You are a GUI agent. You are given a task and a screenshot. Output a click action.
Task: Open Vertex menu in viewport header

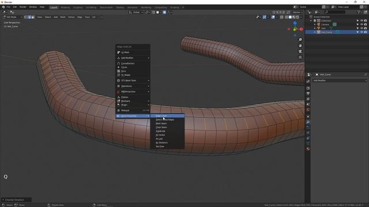point(71,17)
